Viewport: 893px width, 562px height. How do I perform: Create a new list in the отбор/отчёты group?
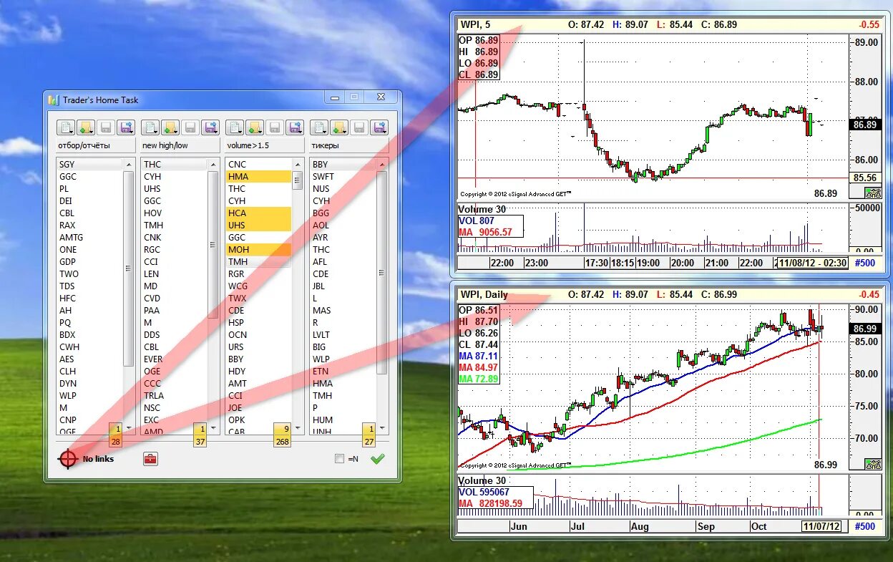click(x=66, y=127)
